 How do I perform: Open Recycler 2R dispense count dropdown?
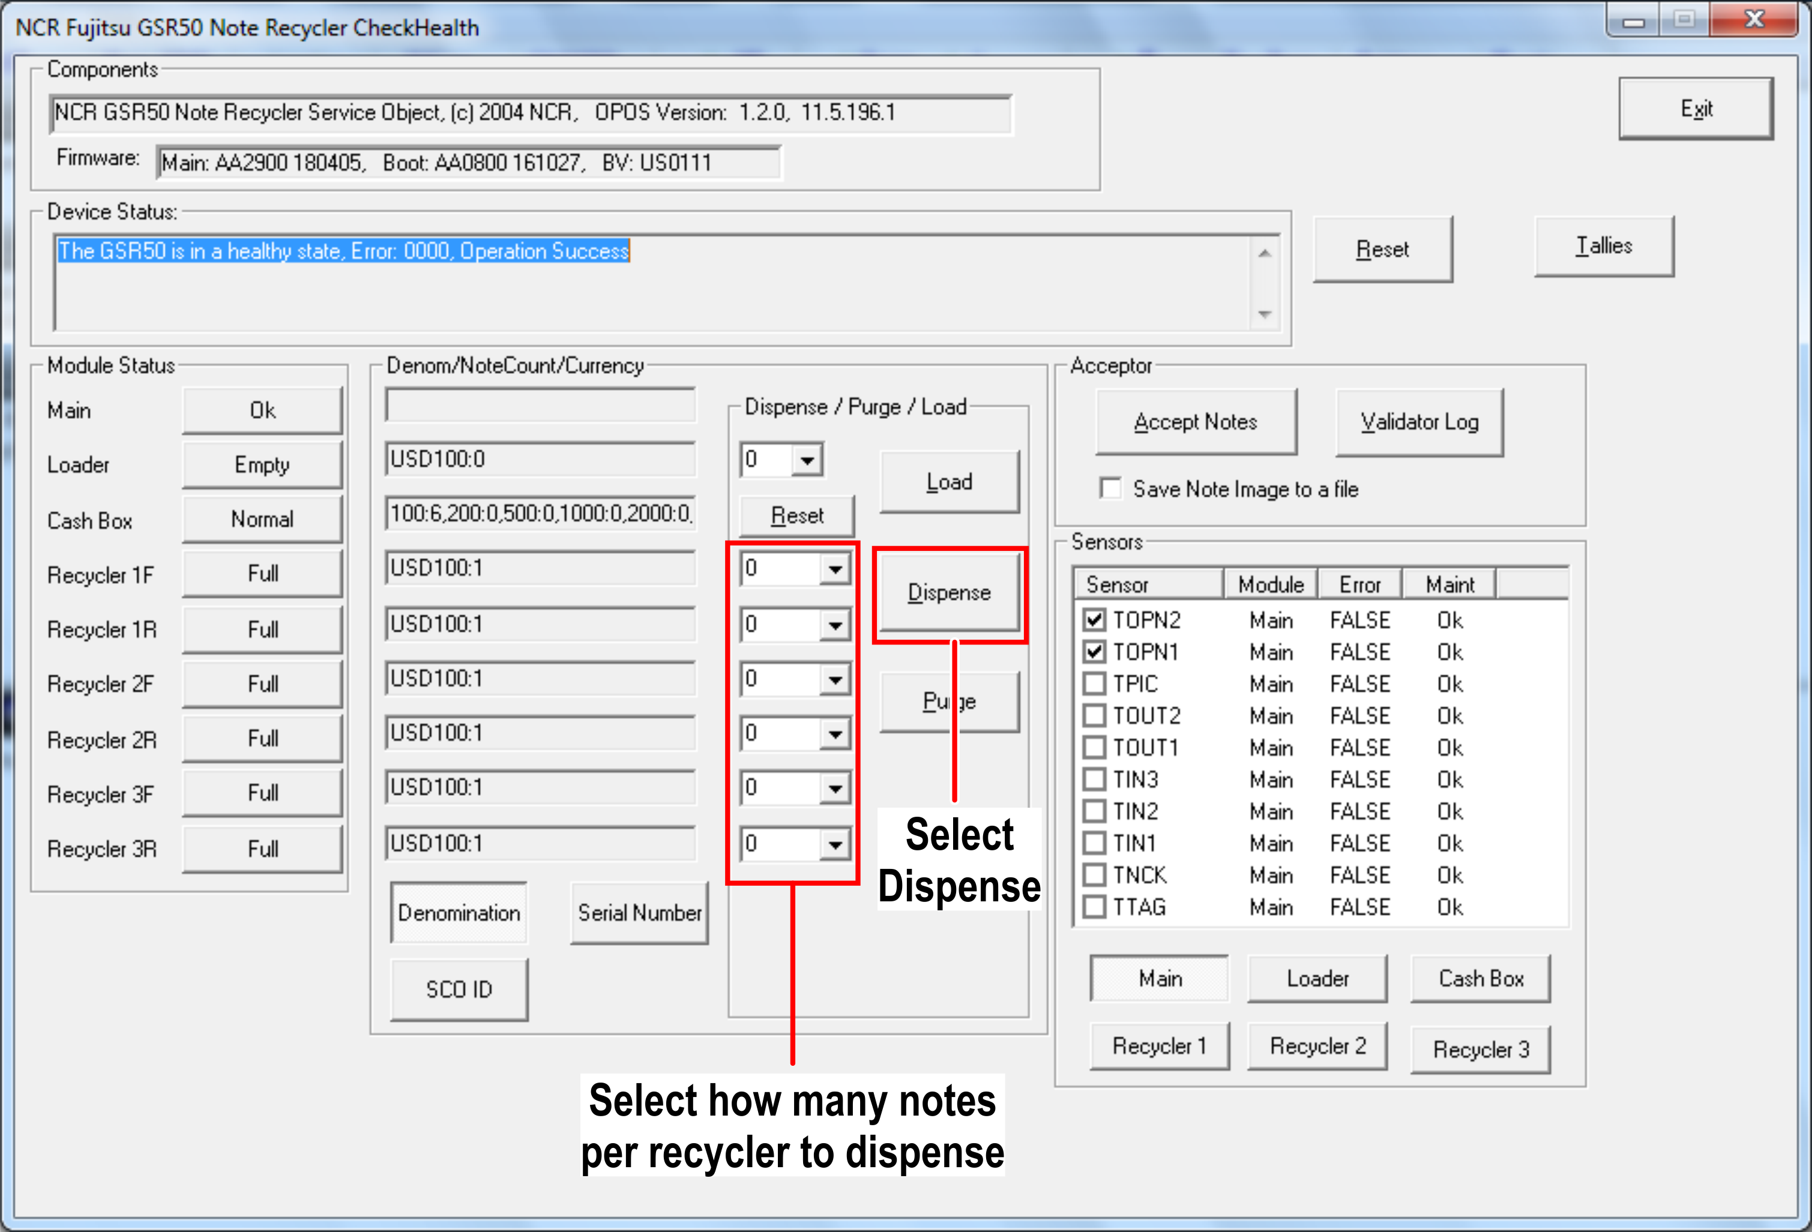pos(835,735)
